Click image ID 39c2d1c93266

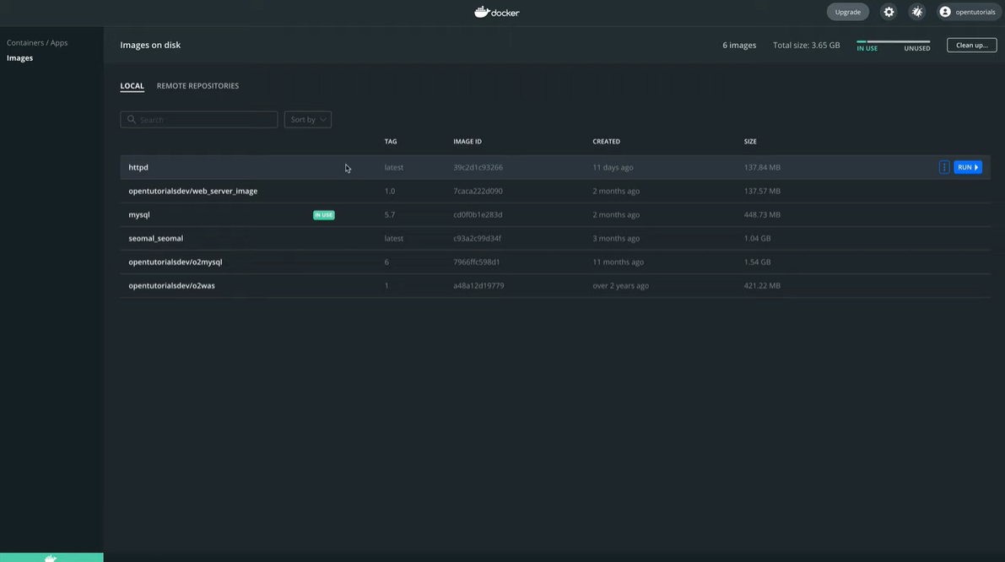(x=478, y=167)
